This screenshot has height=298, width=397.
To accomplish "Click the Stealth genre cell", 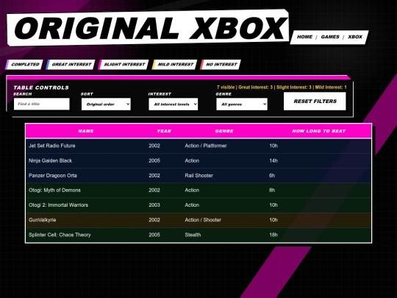I will click(193, 235).
